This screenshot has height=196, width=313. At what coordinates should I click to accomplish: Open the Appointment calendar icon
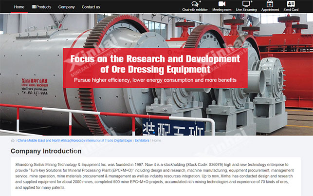(x=270, y=4)
